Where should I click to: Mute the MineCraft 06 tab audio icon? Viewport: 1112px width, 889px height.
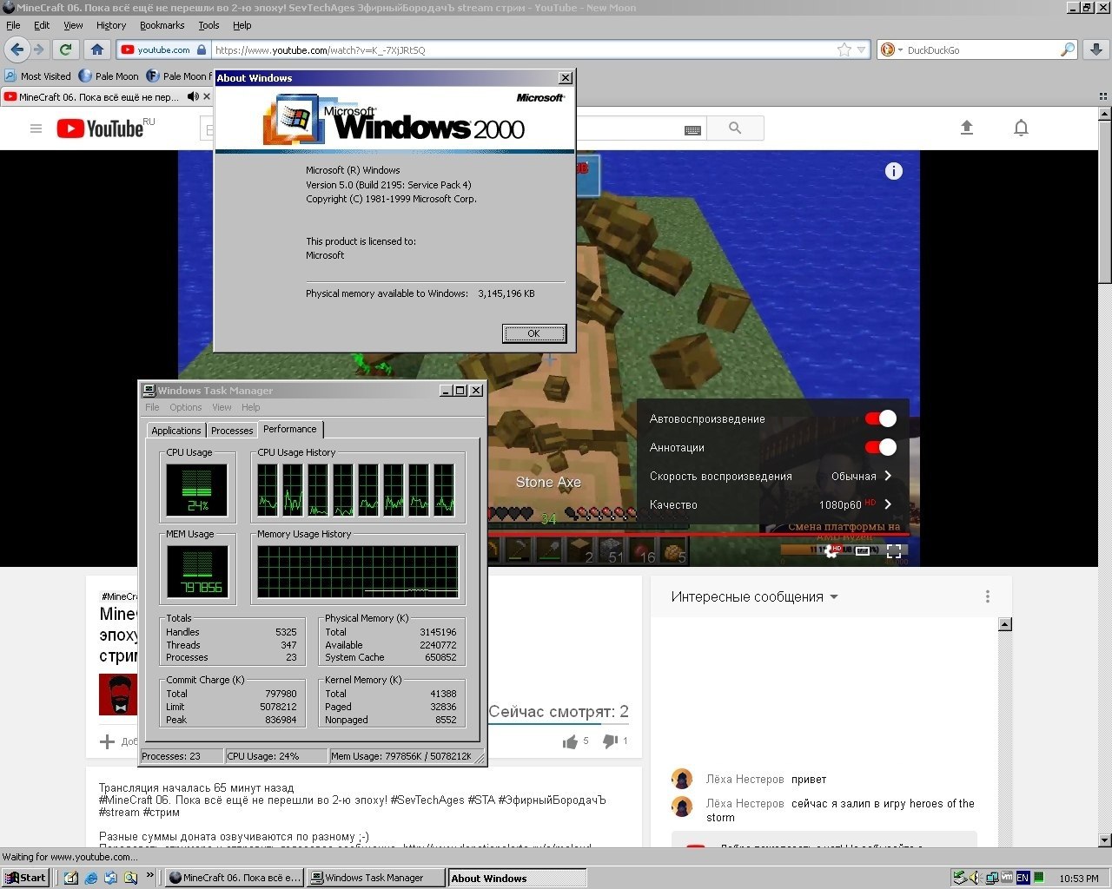(x=193, y=96)
